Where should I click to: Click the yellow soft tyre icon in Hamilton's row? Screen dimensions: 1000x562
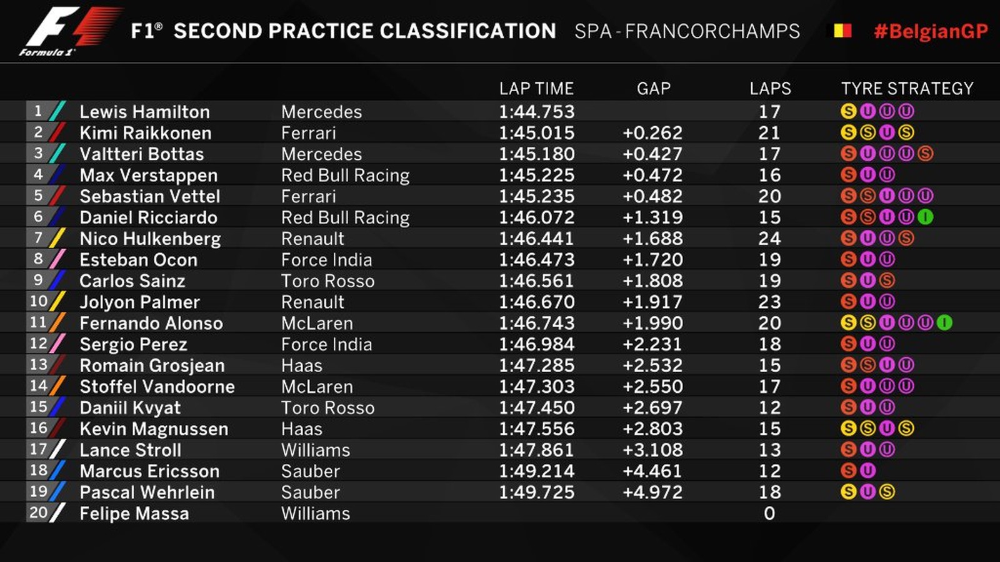pos(848,112)
